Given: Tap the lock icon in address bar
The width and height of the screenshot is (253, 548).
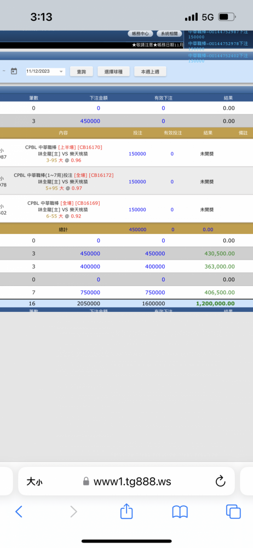Looking at the screenshot, I should (x=86, y=482).
